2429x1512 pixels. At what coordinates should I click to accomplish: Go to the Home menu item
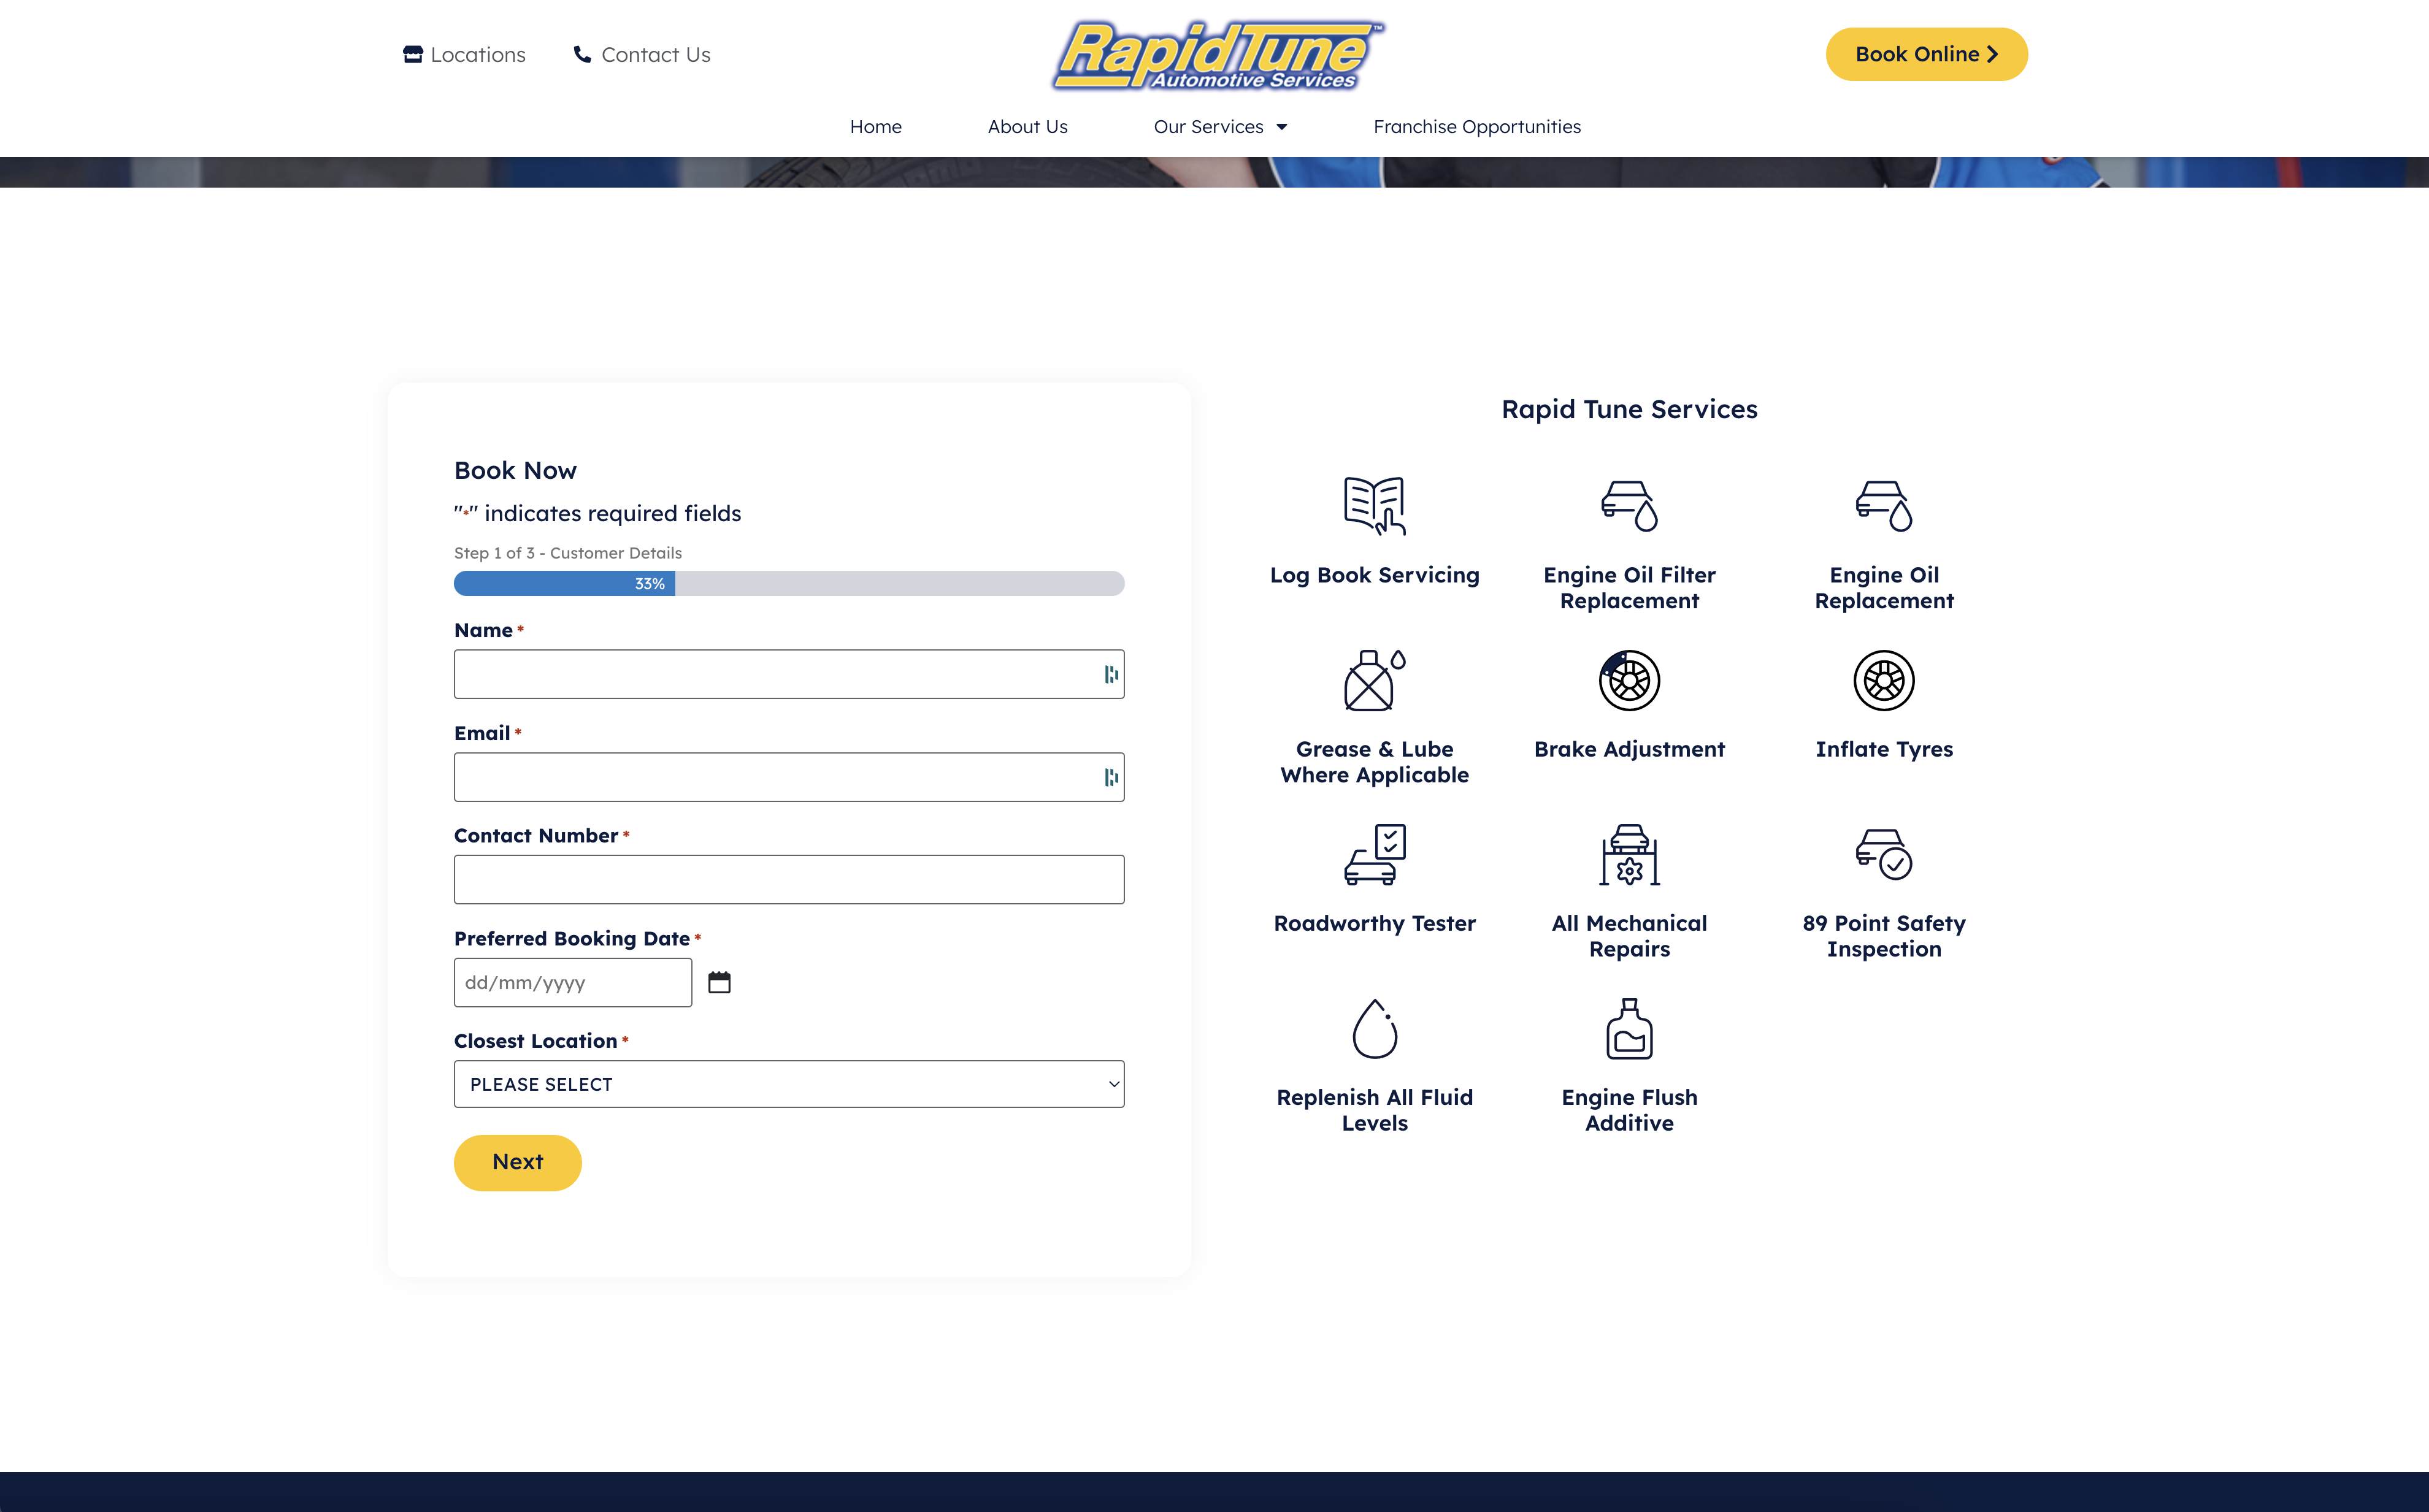[x=875, y=127]
